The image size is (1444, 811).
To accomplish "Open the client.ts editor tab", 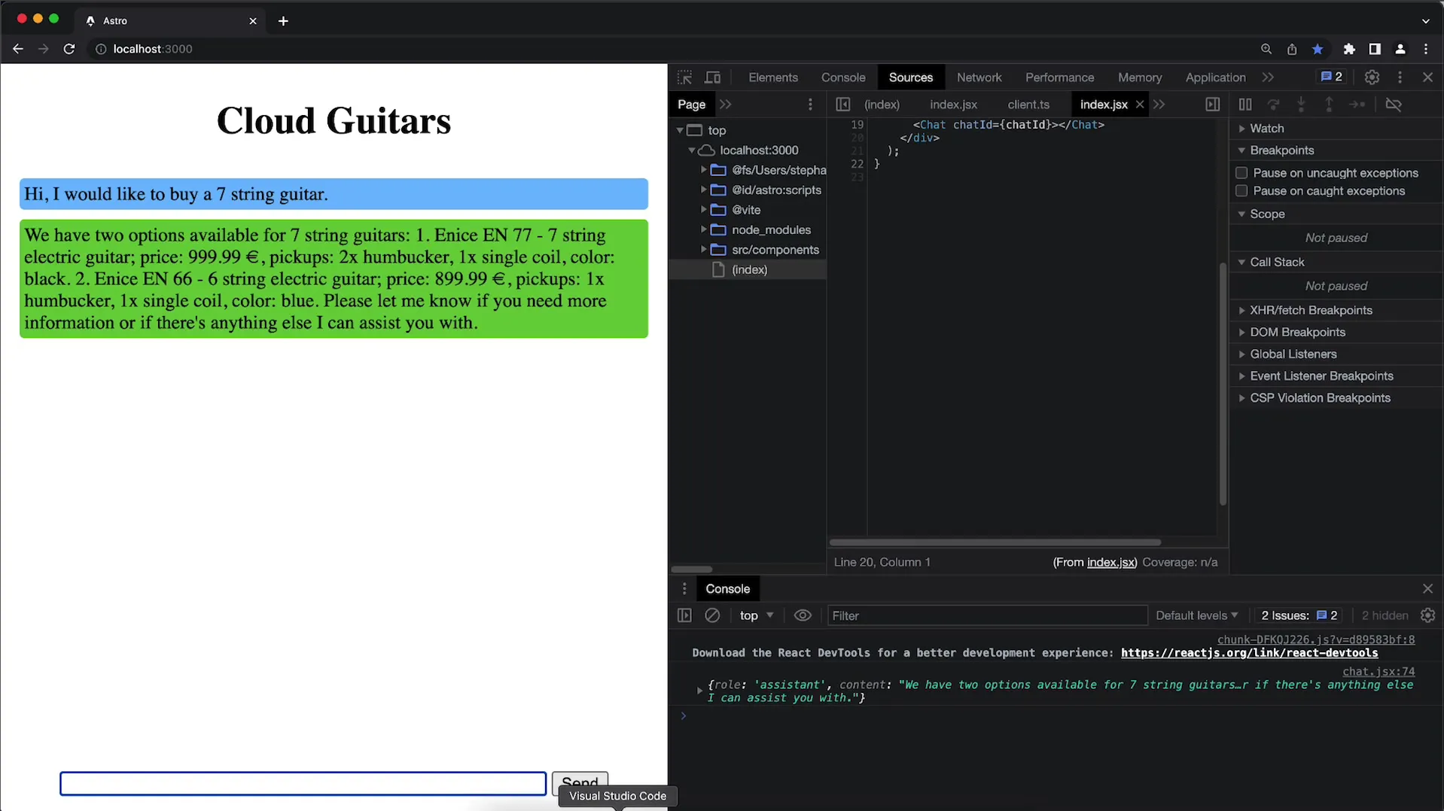I will coord(1028,105).
